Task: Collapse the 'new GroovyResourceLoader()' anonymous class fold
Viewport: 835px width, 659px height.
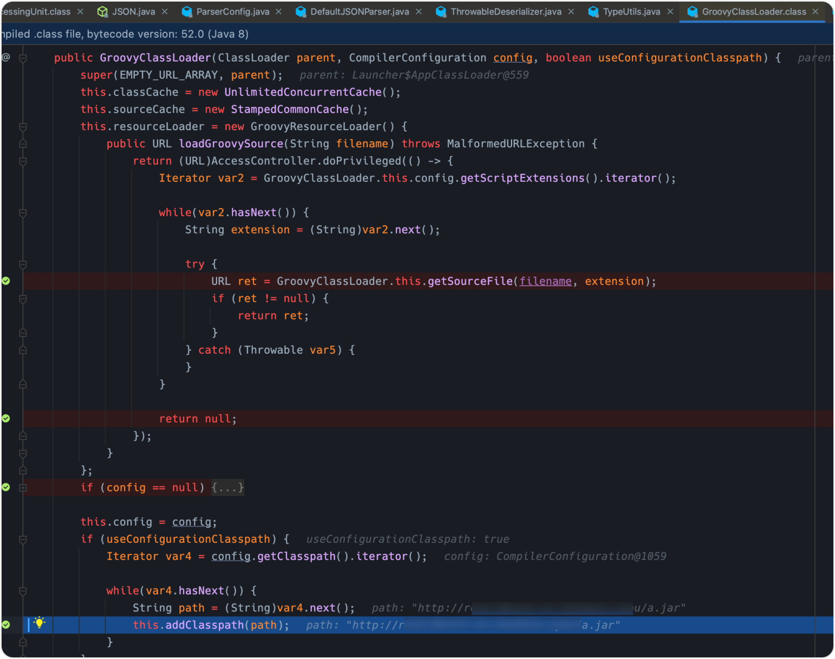Action: [23, 127]
